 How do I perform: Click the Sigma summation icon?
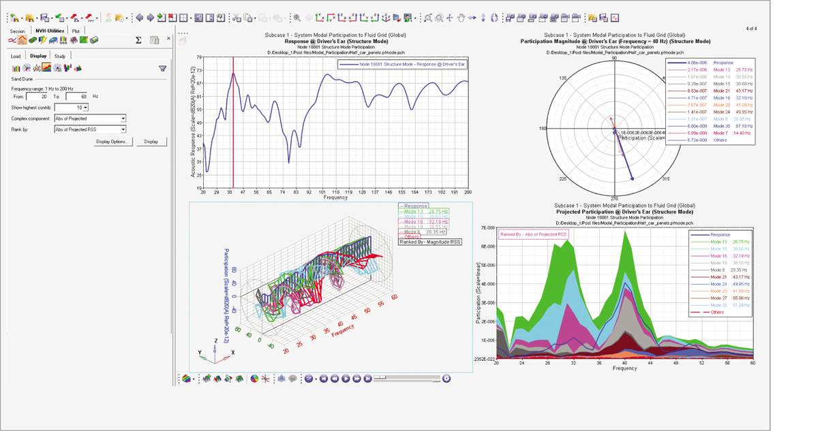tap(138, 40)
